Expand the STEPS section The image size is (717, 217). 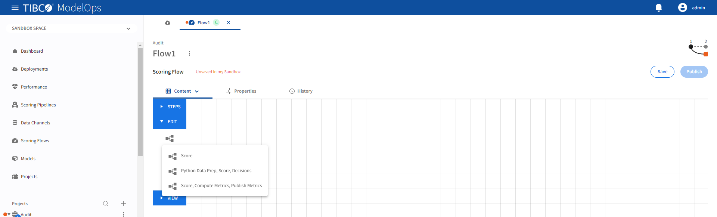[x=170, y=106]
